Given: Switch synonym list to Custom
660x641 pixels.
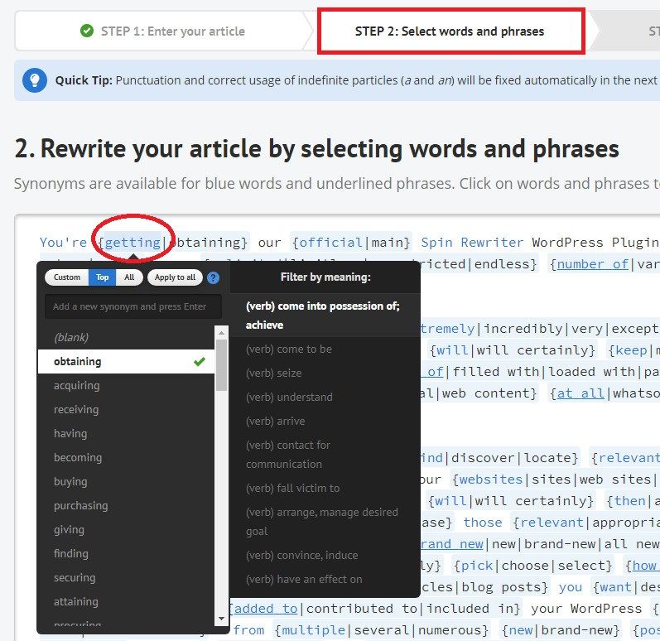Looking at the screenshot, I should (x=67, y=277).
